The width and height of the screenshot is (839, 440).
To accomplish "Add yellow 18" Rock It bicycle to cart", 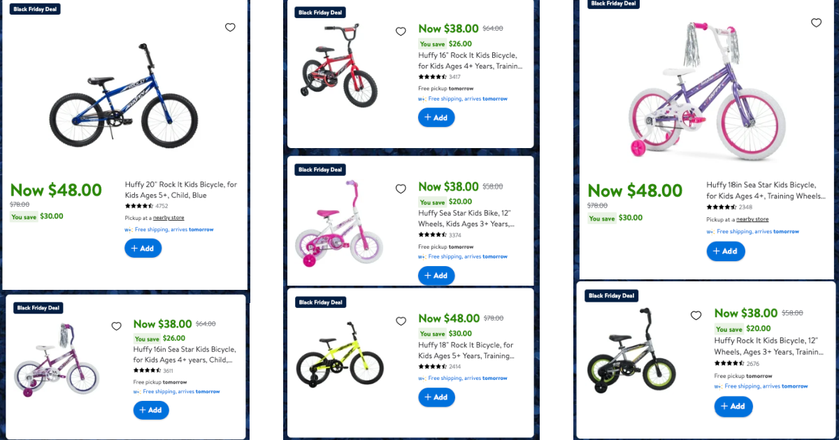I will (x=436, y=397).
